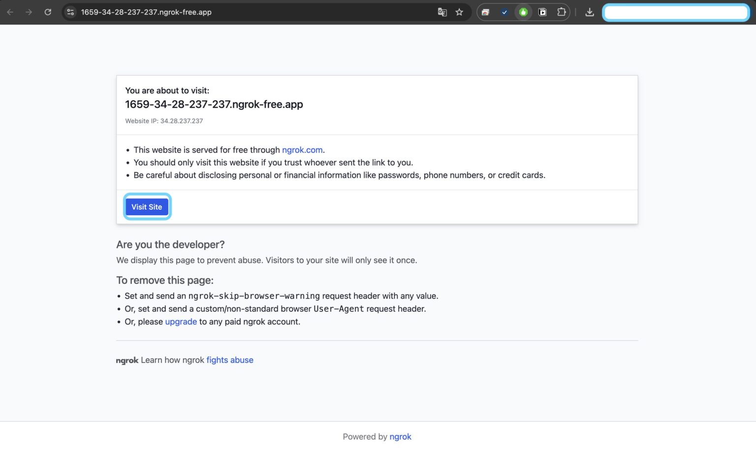Click the upgrade link
Viewport: 756px width, 449px height.
tap(181, 321)
